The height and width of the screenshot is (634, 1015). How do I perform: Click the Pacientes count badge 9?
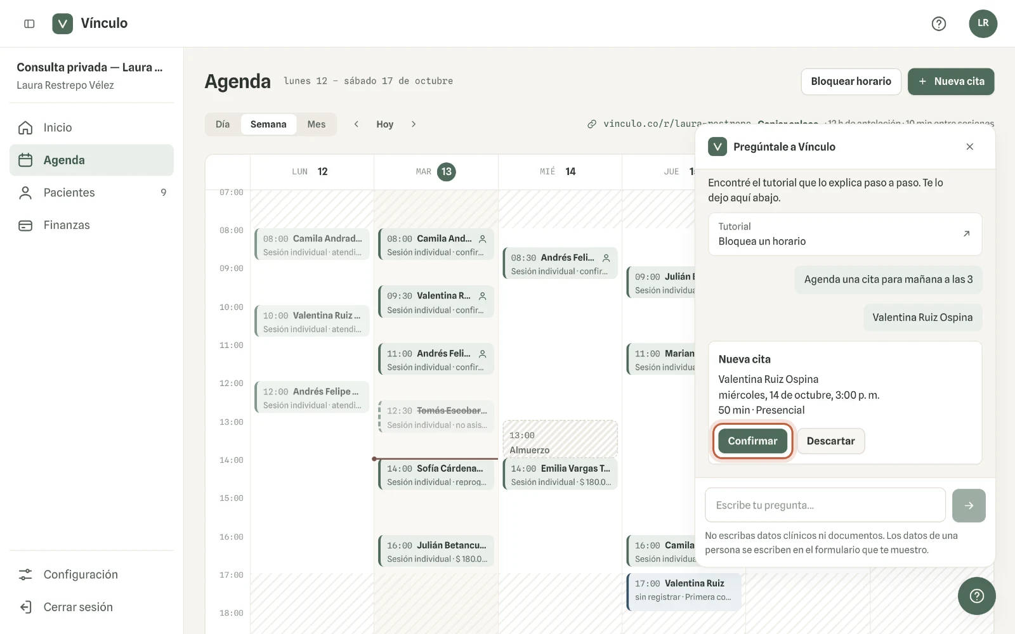coord(164,193)
